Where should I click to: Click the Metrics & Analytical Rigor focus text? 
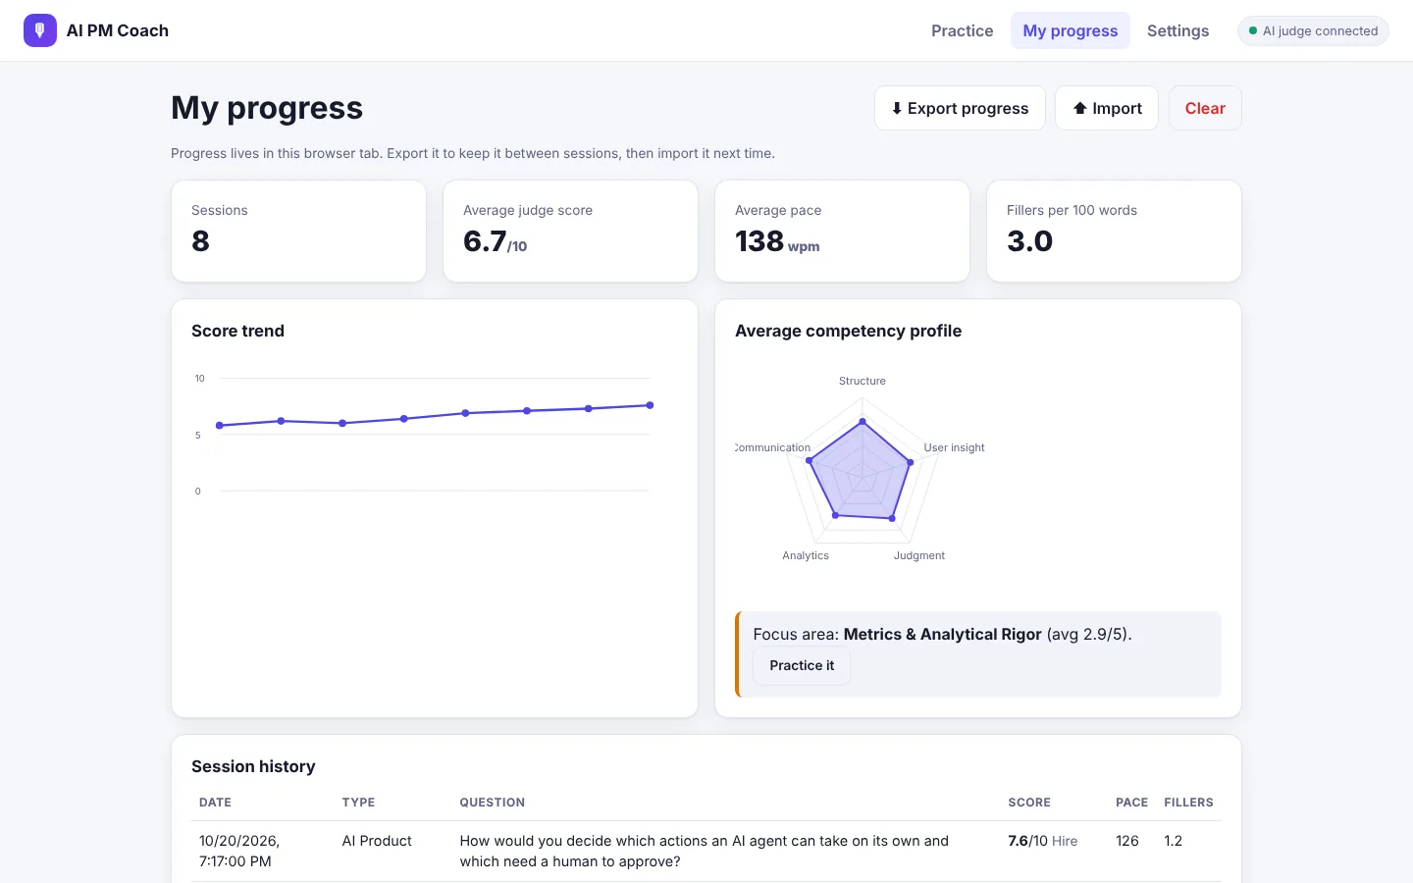[942, 634]
